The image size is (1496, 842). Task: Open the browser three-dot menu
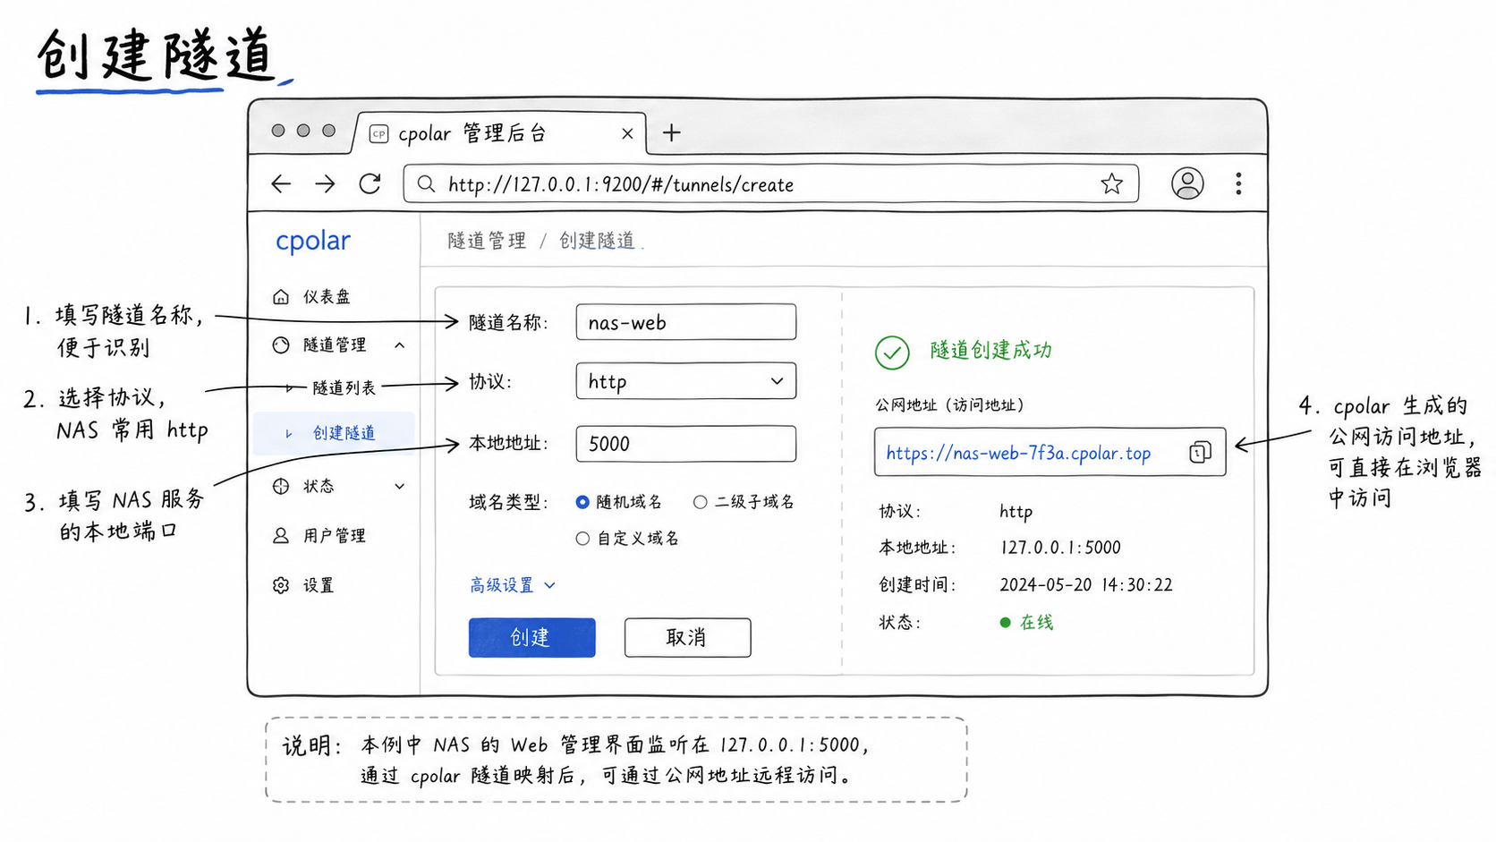coord(1238,184)
